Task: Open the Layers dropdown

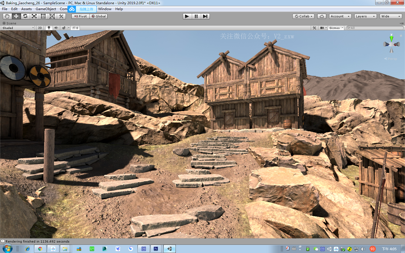Action: tap(365, 16)
